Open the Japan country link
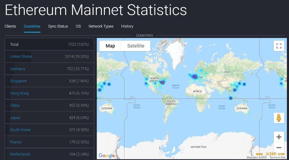Viewport: 289px width, 160px height. pyautogui.click(x=15, y=118)
